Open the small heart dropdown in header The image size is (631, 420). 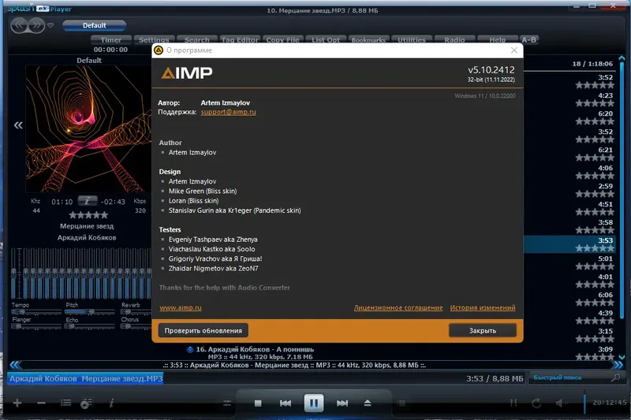coord(50,25)
